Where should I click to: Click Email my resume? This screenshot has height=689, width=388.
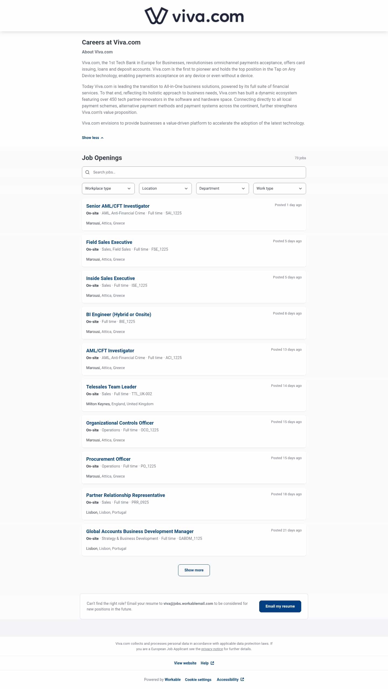[x=280, y=606]
